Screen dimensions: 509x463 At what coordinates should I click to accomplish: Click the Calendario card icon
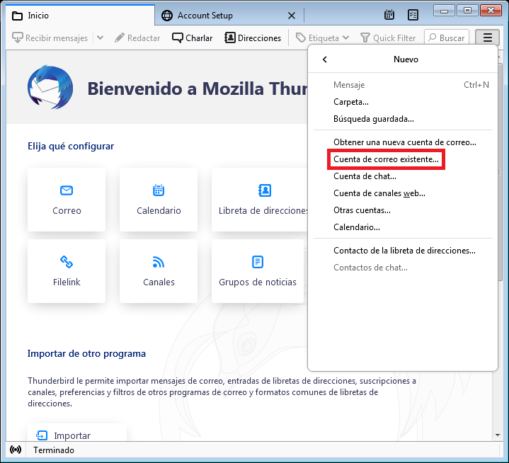(x=159, y=190)
